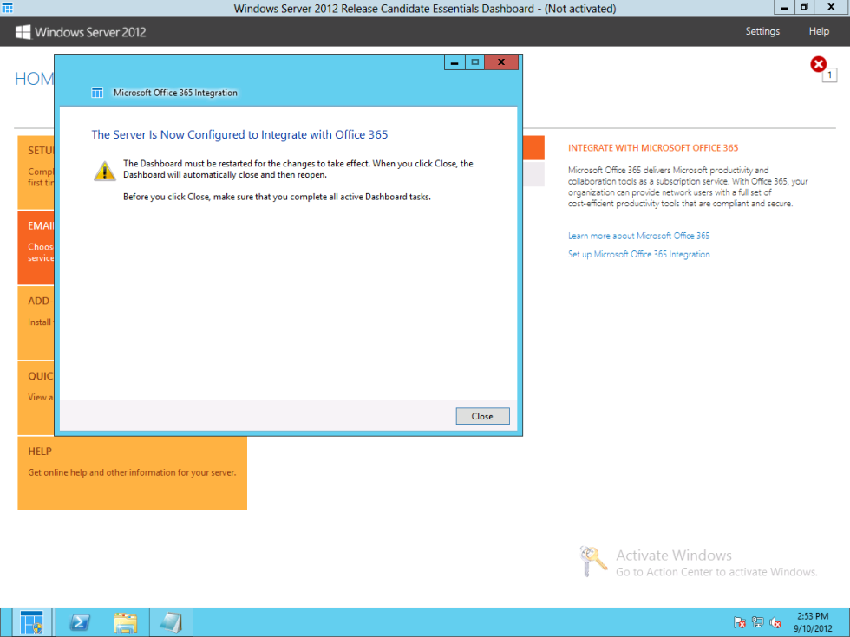Click the yellow warning triangle in the dialog
Image resolution: width=850 pixels, height=637 pixels.
tap(104, 171)
